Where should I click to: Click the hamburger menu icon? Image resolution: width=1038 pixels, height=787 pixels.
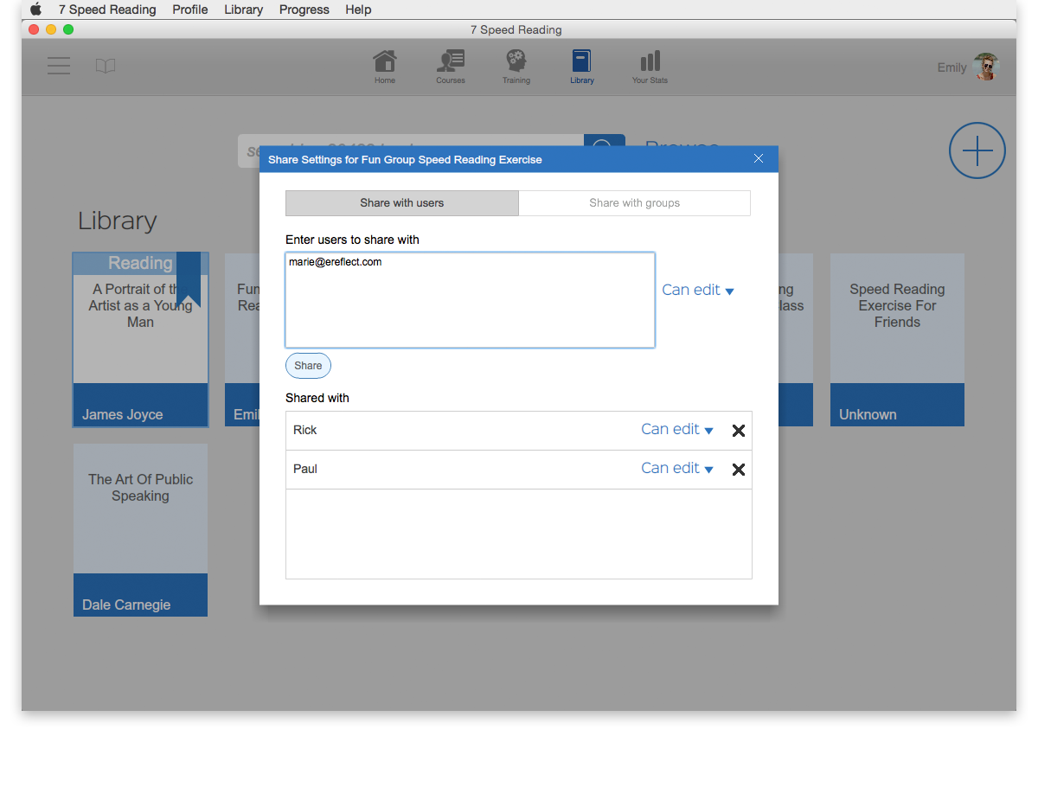(59, 66)
